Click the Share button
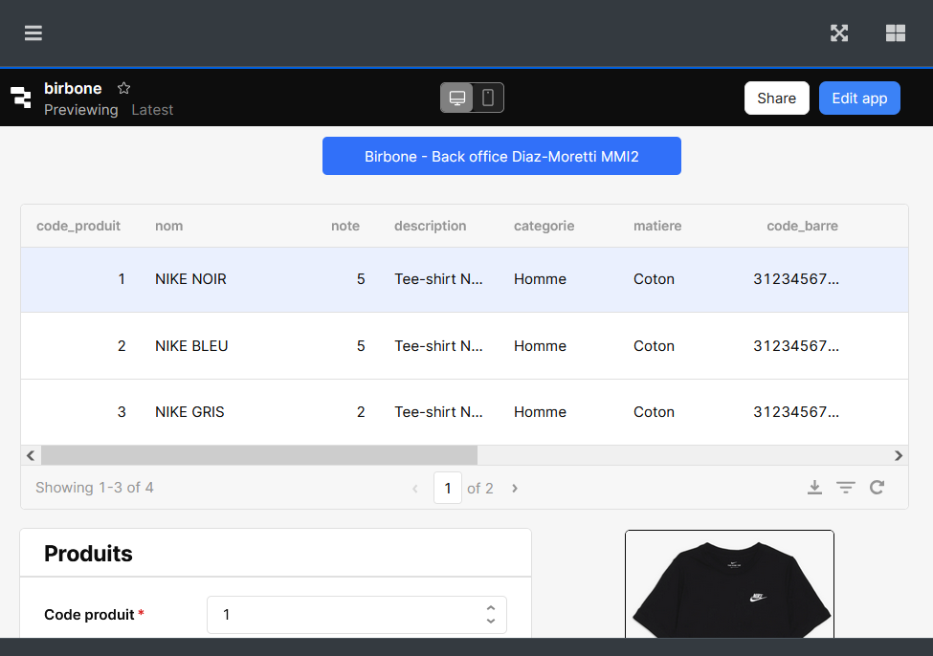This screenshot has width=933, height=656. pos(776,98)
